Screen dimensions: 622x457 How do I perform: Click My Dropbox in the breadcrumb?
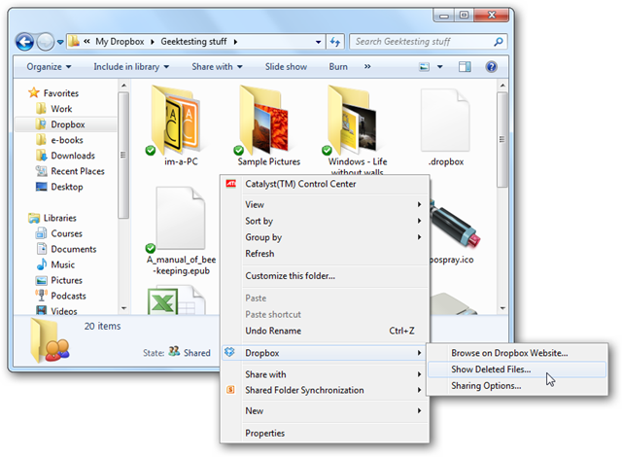120,42
